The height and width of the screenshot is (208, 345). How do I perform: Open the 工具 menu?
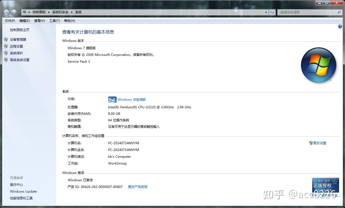point(54,21)
